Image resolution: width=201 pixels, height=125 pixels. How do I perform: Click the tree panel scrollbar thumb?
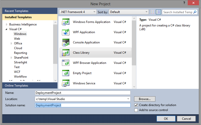tap(55, 44)
